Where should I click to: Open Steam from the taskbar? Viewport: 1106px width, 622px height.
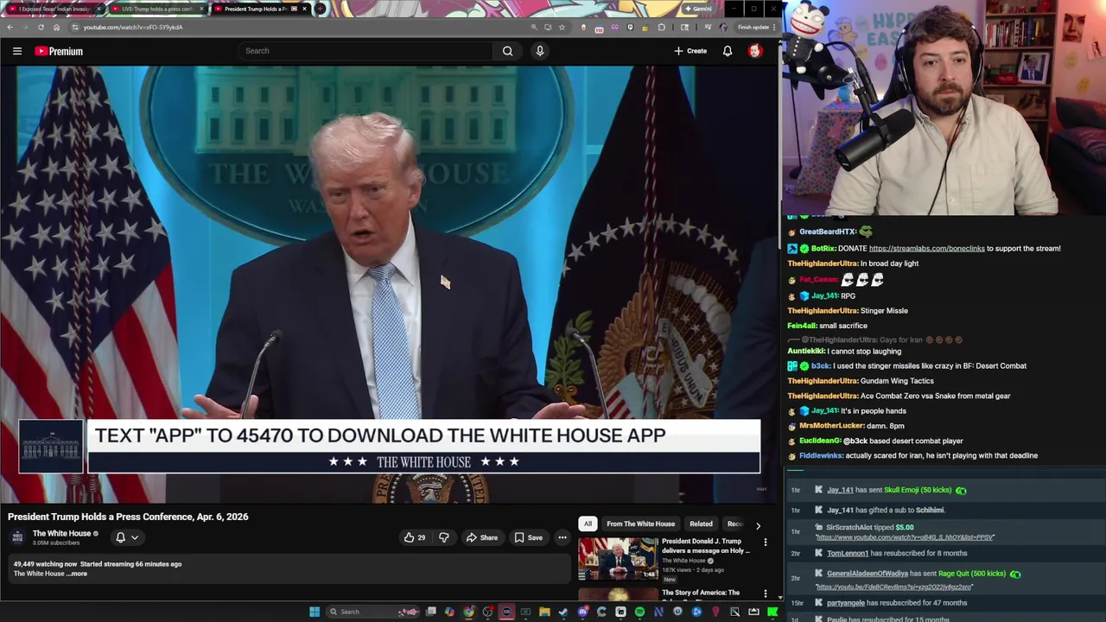563,612
